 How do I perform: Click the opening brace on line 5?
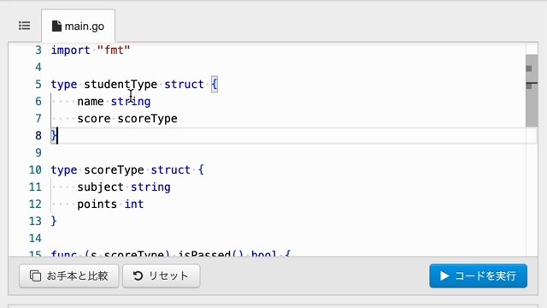pos(215,84)
